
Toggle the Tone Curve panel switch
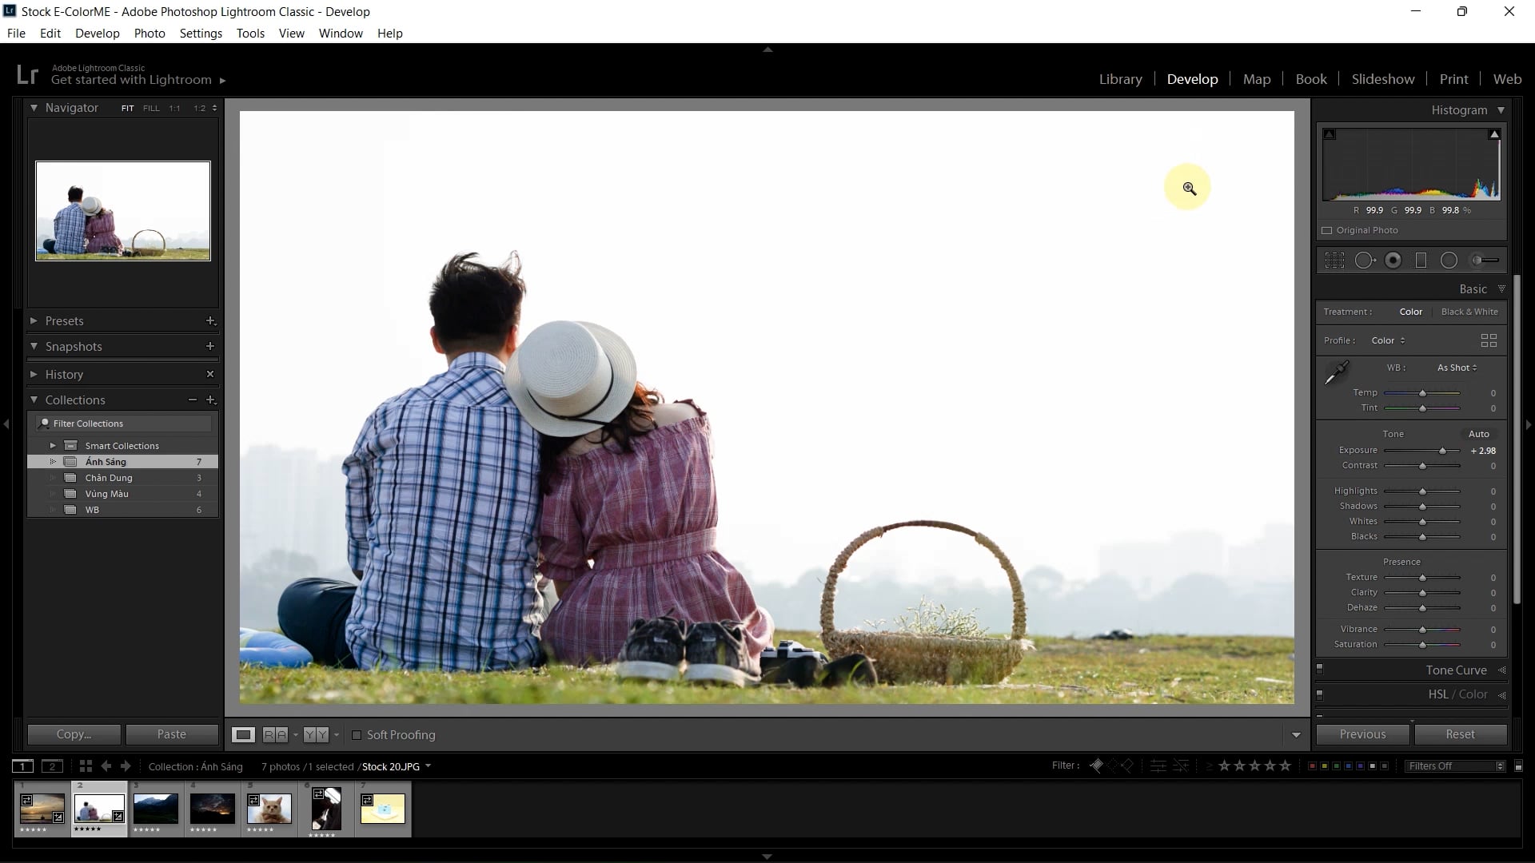tap(1320, 669)
